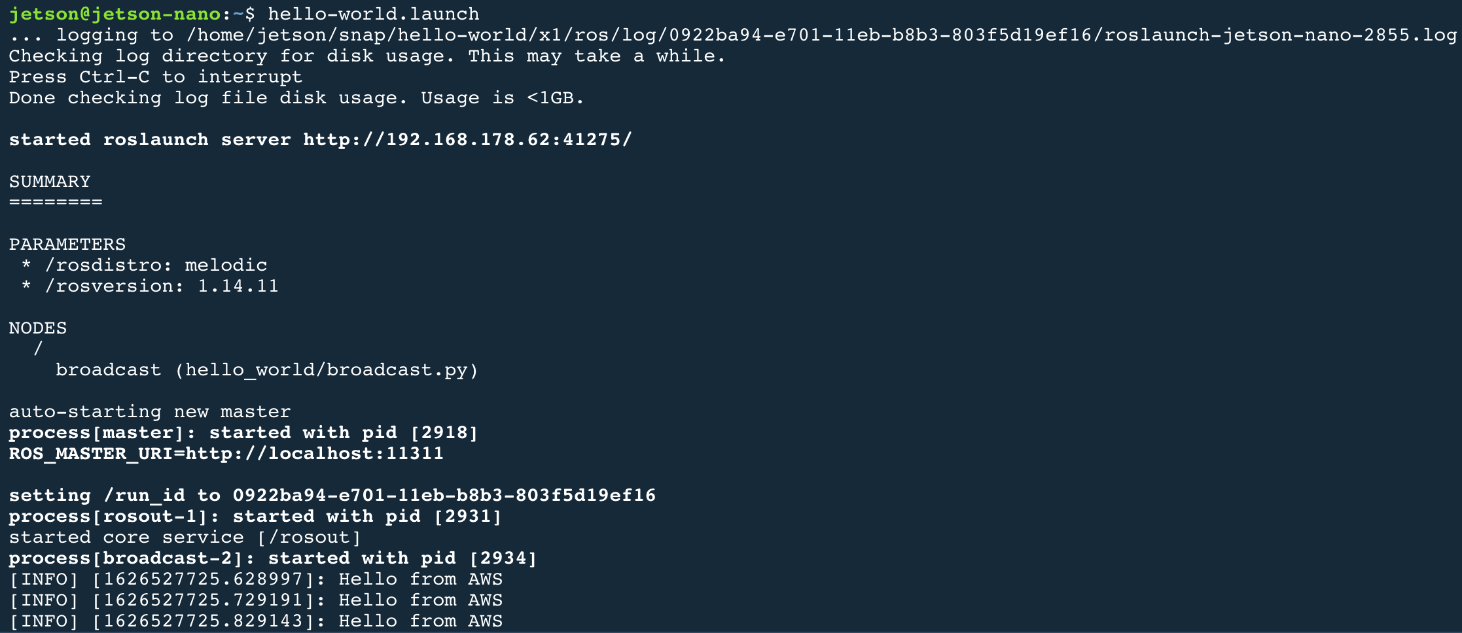Click the first INFO Hello from AWS line
This screenshot has width=1462, height=633.
point(256,579)
